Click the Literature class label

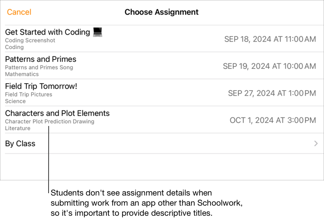point(17,128)
